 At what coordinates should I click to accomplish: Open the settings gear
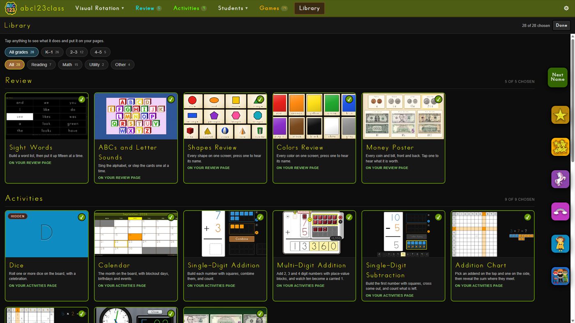[566, 8]
